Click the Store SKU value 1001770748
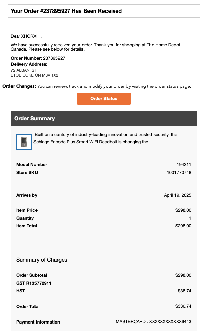 pyautogui.click(x=179, y=173)
